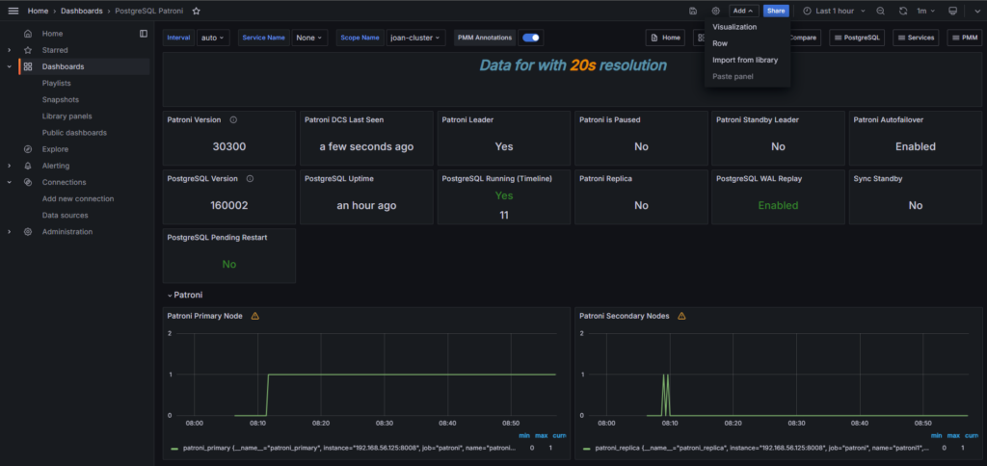Open Add new connection in sidebar
This screenshot has width=987, height=466.
[x=78, y=198]
